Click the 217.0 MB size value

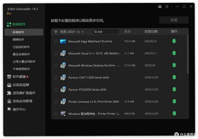point(130,65)
